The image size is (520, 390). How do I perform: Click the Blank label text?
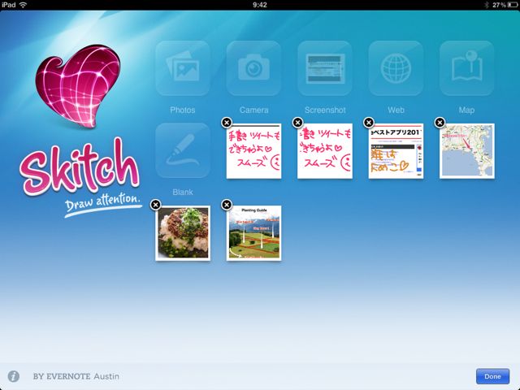pos(183,192)
